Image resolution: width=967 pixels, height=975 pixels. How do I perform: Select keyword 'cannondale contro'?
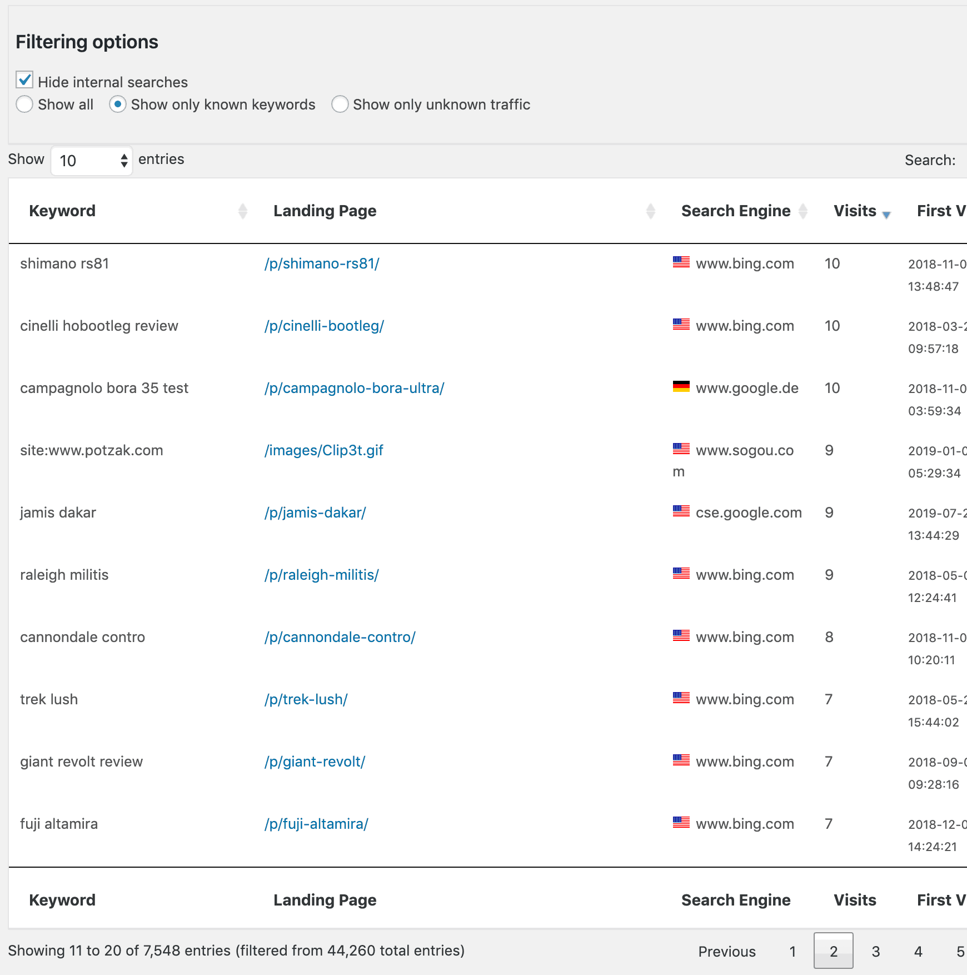pyautogui.click(x=82, y=637)
